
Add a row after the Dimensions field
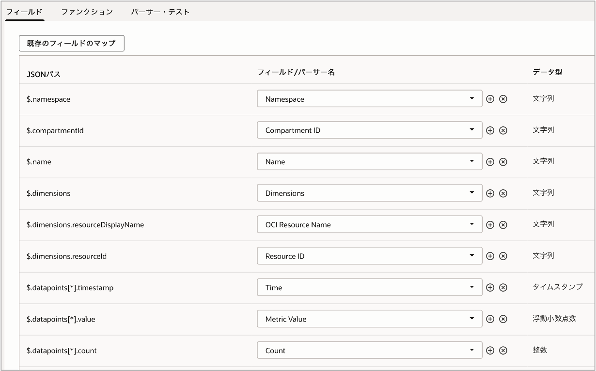point(490,193)
